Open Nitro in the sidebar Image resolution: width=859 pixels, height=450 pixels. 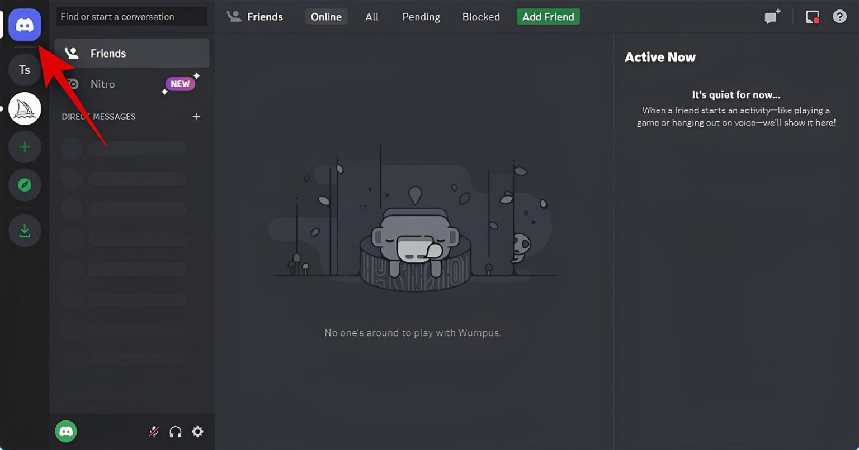102,84
